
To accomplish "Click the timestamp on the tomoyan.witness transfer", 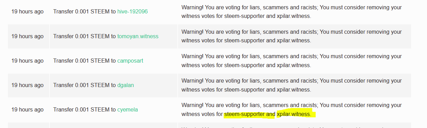I will point(28,36).
